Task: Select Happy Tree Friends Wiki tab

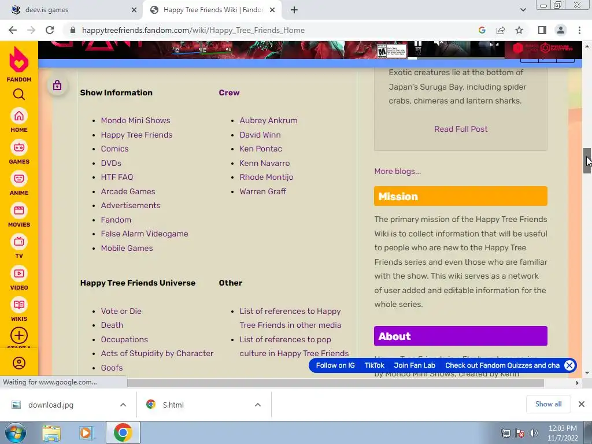Action: [212, 10]
